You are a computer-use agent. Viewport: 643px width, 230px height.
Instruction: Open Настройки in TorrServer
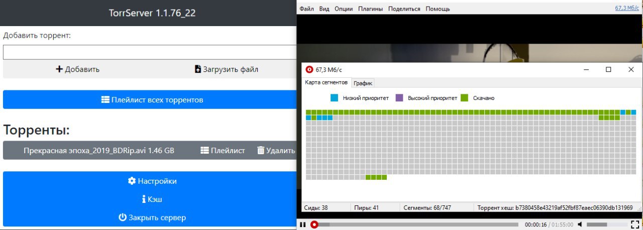[150, 181]
